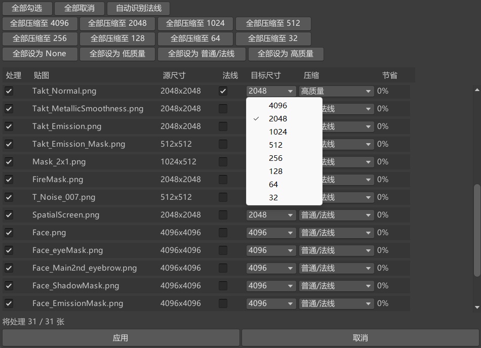Open target size dropdown for Face_eyeMask.png
The width and height of the screenshot is (481, 348).
tap(271, 250)
